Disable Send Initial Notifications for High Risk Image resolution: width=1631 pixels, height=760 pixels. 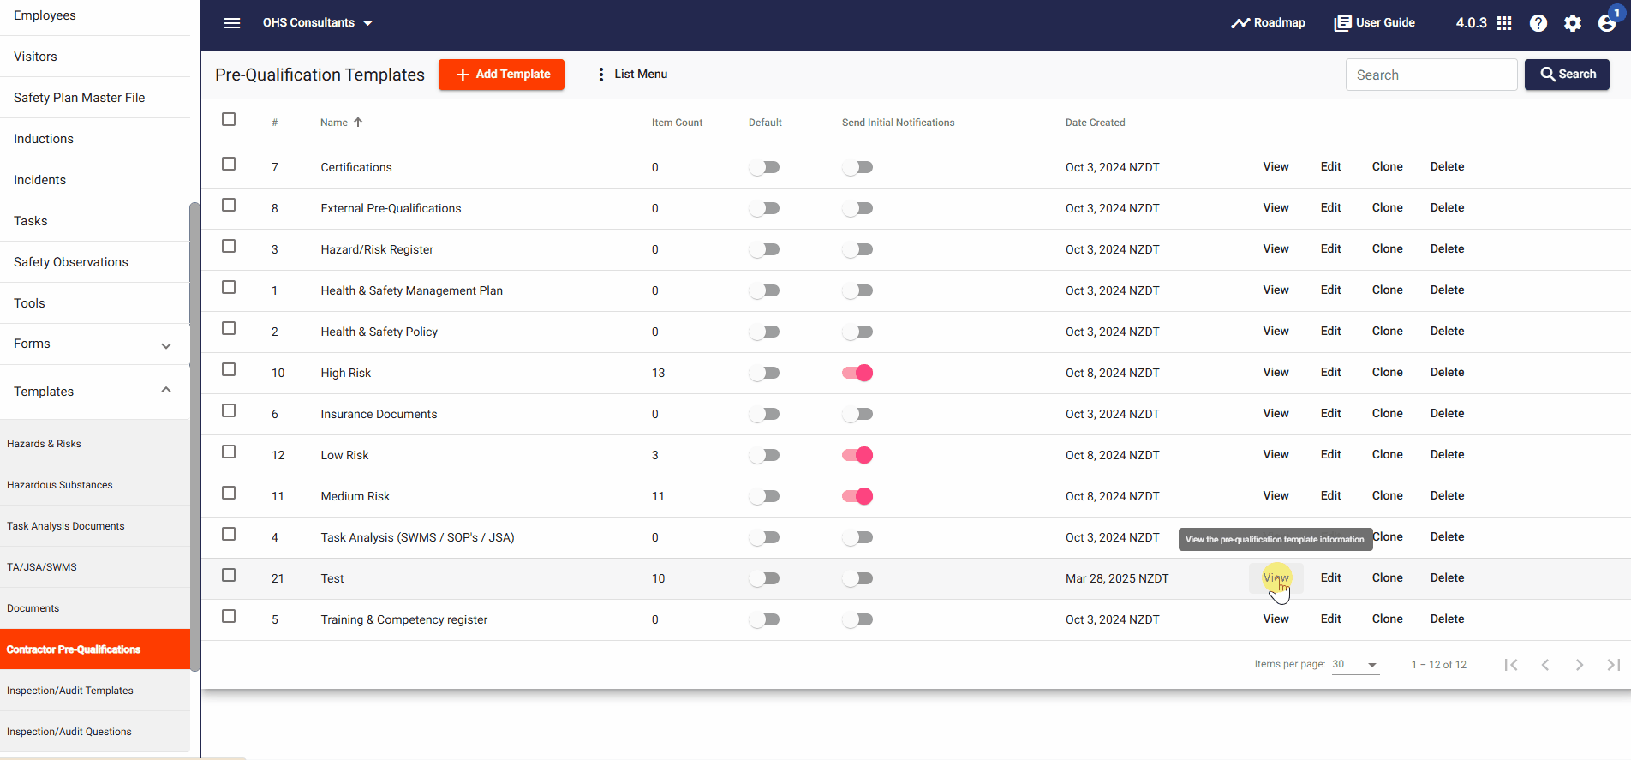857,373
